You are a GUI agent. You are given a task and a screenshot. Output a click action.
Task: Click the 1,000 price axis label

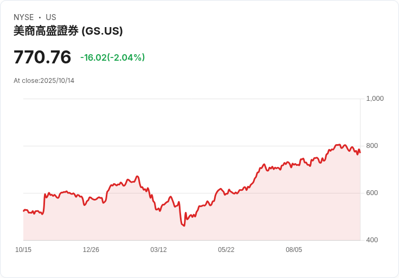[375, 99]
